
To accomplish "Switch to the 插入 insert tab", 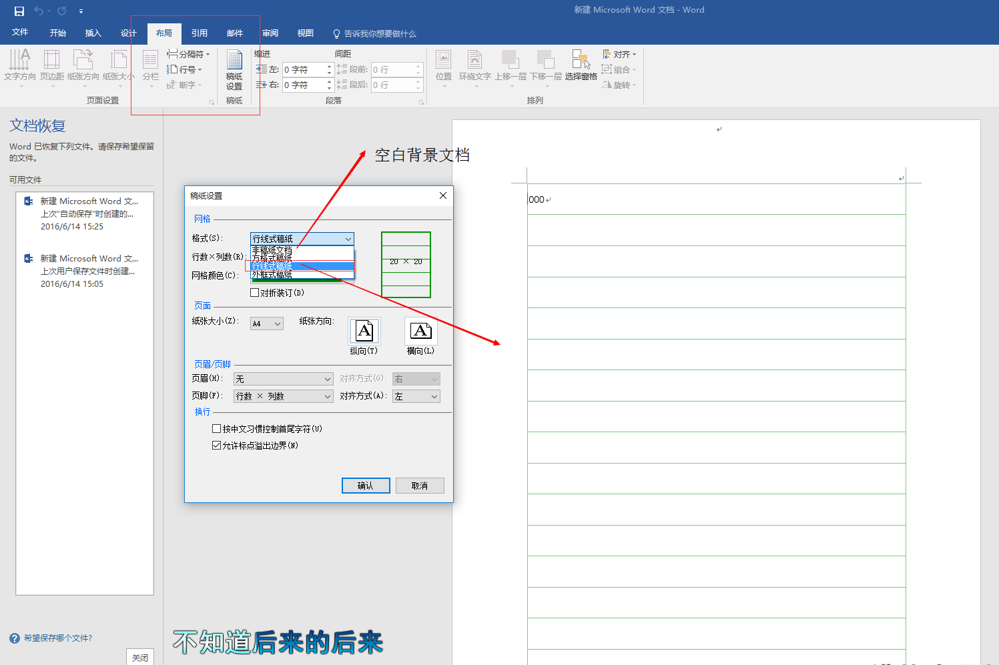I will tap(93, 33).
